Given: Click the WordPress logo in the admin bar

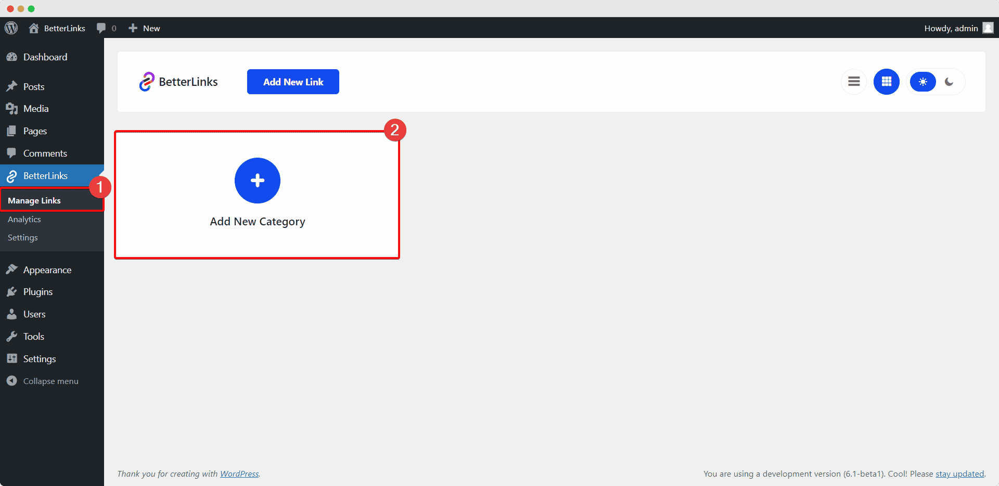Looking at the screenshot, I should tap(11, 28).
